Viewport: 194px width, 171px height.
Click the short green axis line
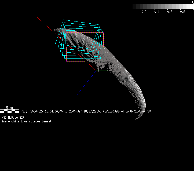(103, 71)
